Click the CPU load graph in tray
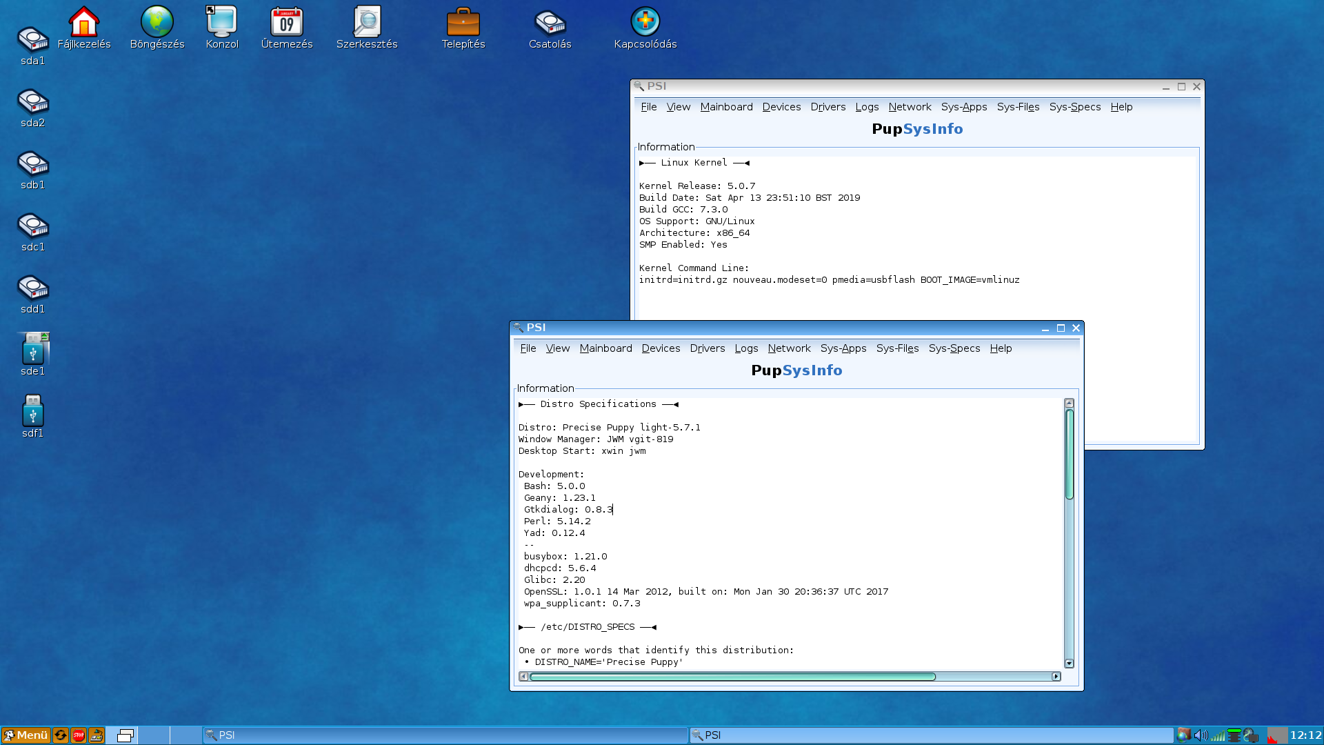The image size is (1324, 745). pos(1277,735)
